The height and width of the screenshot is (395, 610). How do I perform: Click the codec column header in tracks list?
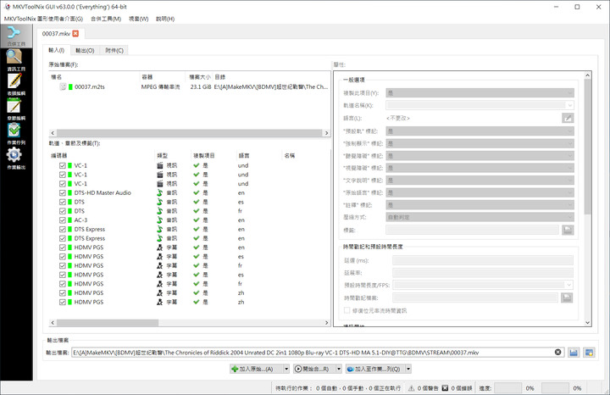[x=102, y=155]
